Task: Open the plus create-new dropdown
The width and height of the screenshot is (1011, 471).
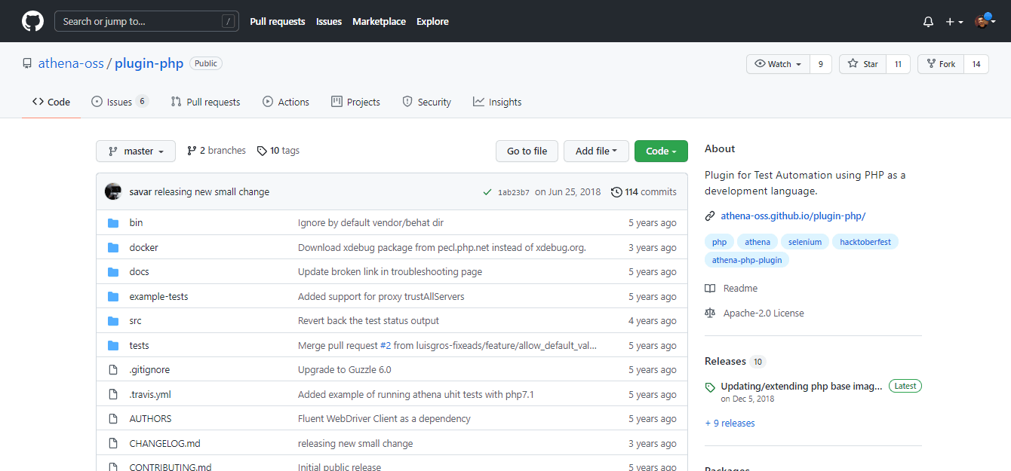Action: 954,22
